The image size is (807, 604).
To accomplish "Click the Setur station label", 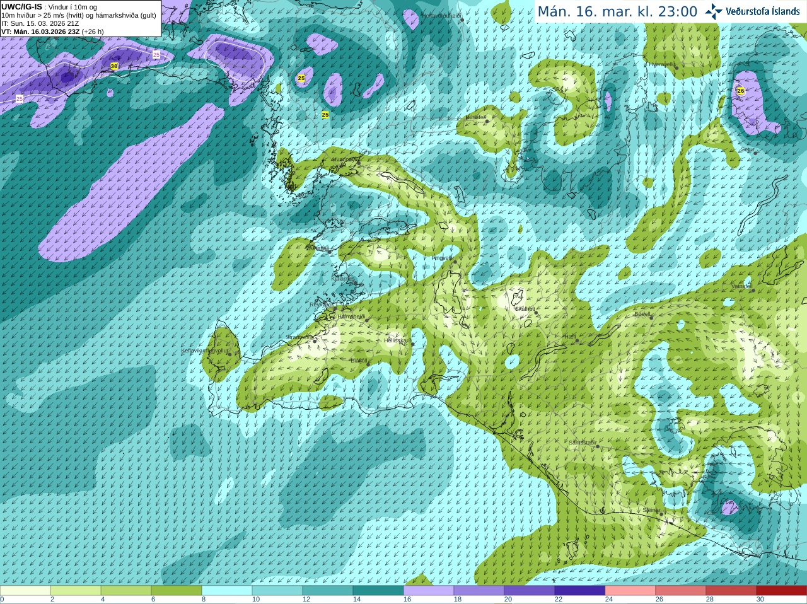I will [x=747, y=150].
